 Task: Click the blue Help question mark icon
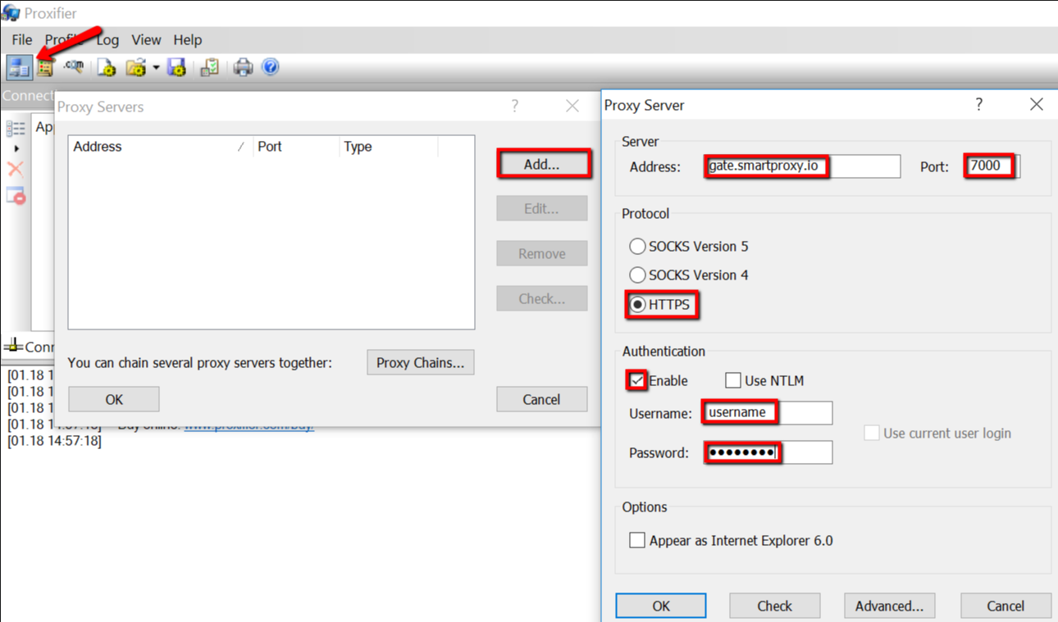270,67
